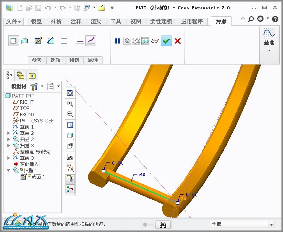Open a file with the Open icon
Screen dimensions: 283x232
tap(29, 8)
